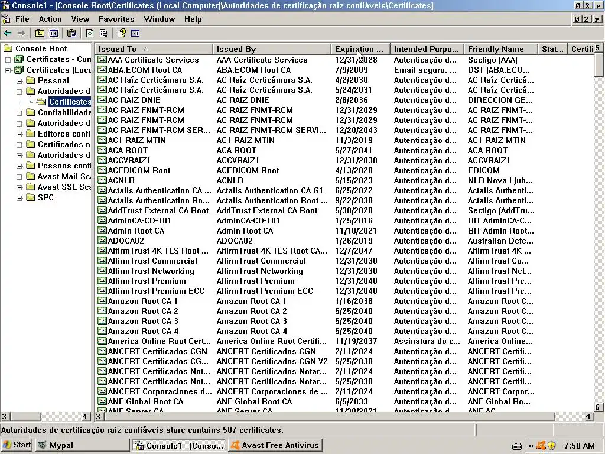Screen dimensions: 605x454
Task: Select the Avast SSL Sc... tree item
Action: click(64, 187)
